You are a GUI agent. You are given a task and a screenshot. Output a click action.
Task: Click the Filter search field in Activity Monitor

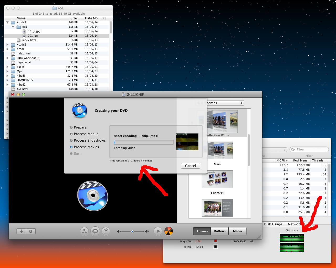point(309,149)
